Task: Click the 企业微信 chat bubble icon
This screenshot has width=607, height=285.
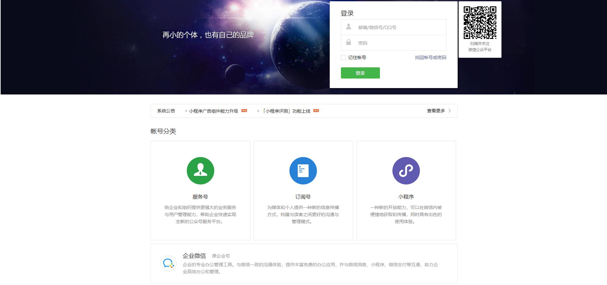Action: pos(169,263)
